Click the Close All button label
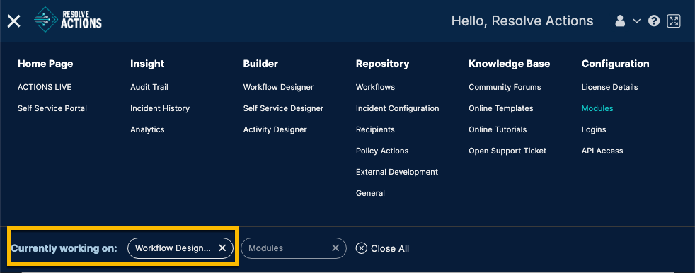The image size is (695, 273). tap(390, 249)
